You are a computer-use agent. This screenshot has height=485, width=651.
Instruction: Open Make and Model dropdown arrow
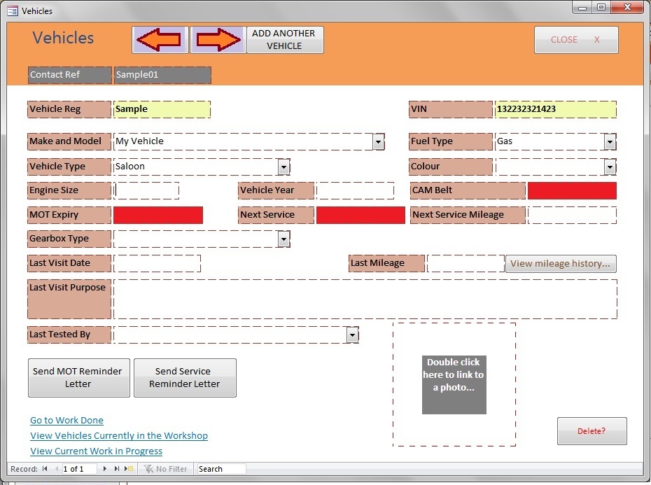(x=378, y=142)
